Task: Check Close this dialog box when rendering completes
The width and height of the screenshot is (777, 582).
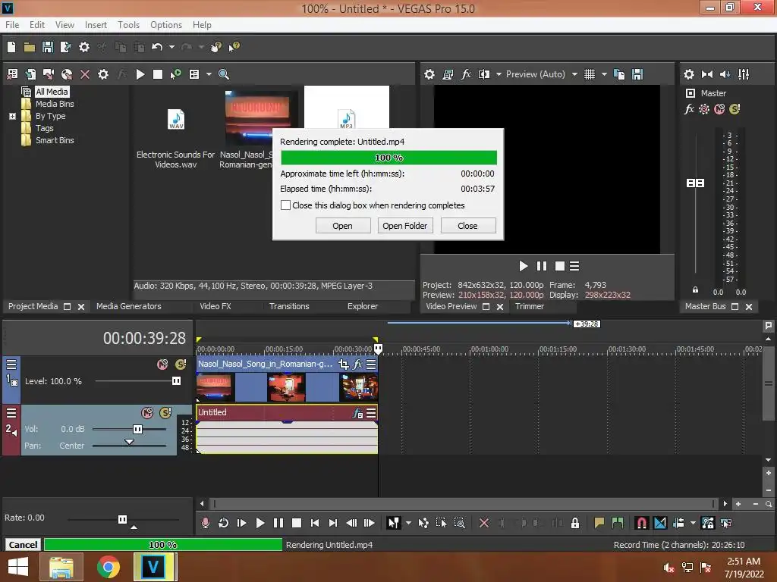Action: coord(285,205)
